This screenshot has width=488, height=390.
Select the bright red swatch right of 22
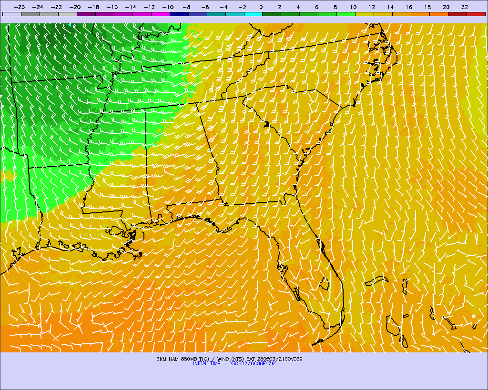[476, 14]
